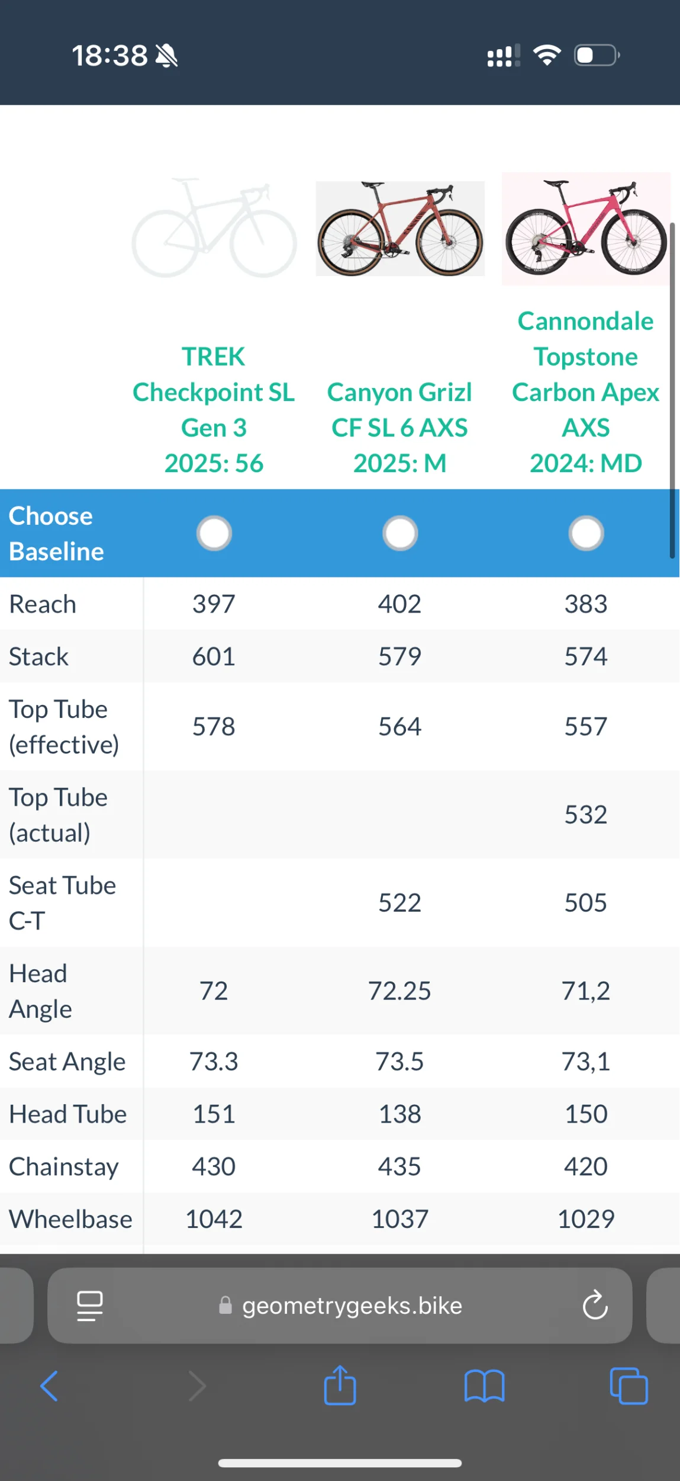Open the page settings reader icon

coord(90,1306)
